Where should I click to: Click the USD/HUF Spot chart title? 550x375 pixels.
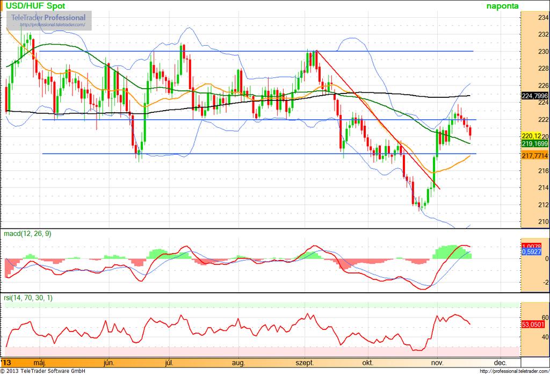[x=35, y=5]
